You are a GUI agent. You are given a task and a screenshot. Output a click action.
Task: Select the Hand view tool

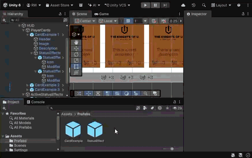[76, 42]
